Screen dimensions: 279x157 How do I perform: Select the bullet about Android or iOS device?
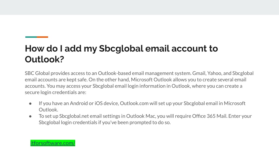[x=142, y=107]
